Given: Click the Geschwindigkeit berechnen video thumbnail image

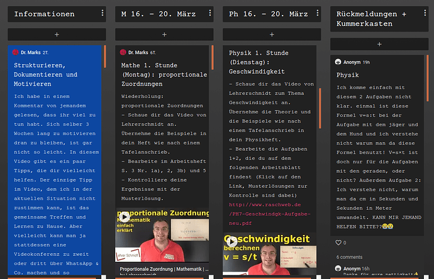Looking at the screenshot, I should click(x=270, y=254).
